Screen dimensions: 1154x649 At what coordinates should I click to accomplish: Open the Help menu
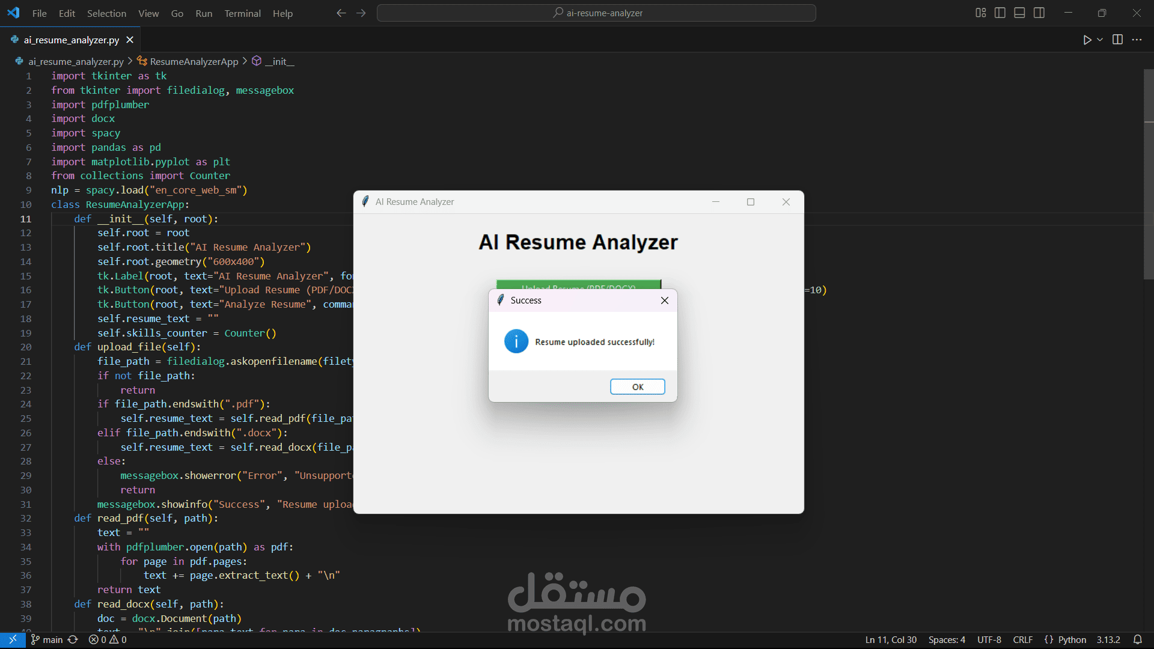click(282, 13)
